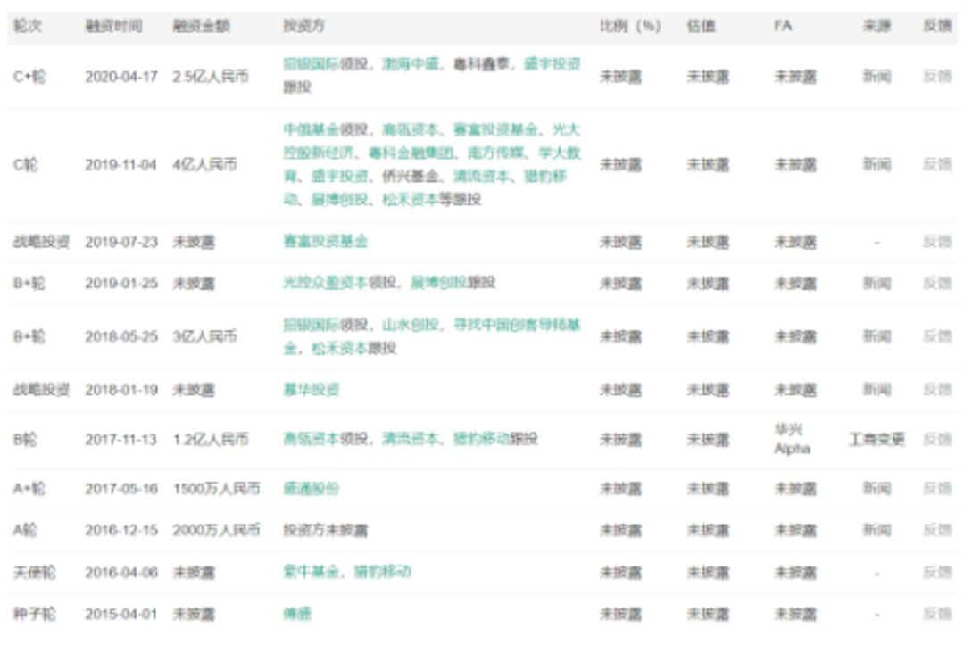Select the 2.5亿人民币 funding amount
Screen dimensions: 964x645
coord(211,76)
